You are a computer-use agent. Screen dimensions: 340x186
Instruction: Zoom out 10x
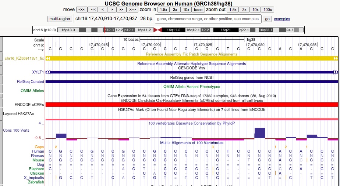(255, 10)
